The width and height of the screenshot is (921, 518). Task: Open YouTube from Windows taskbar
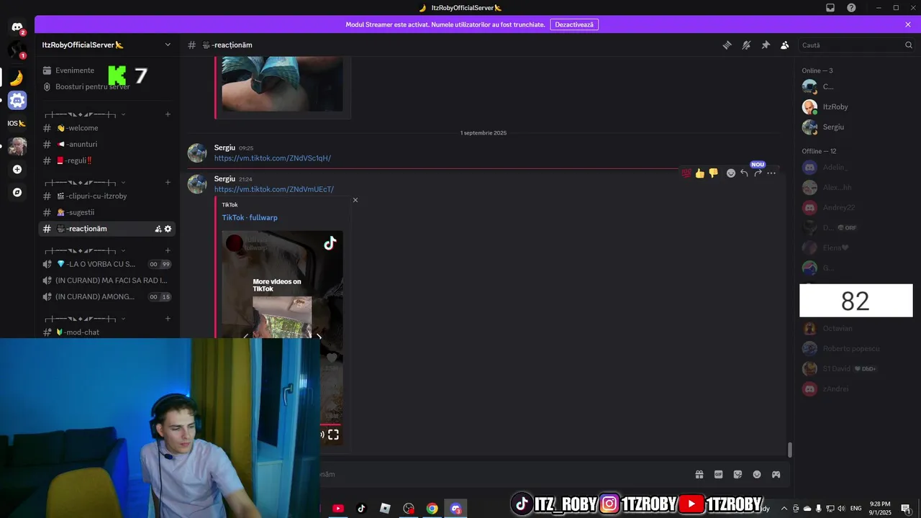coord(338,509)
